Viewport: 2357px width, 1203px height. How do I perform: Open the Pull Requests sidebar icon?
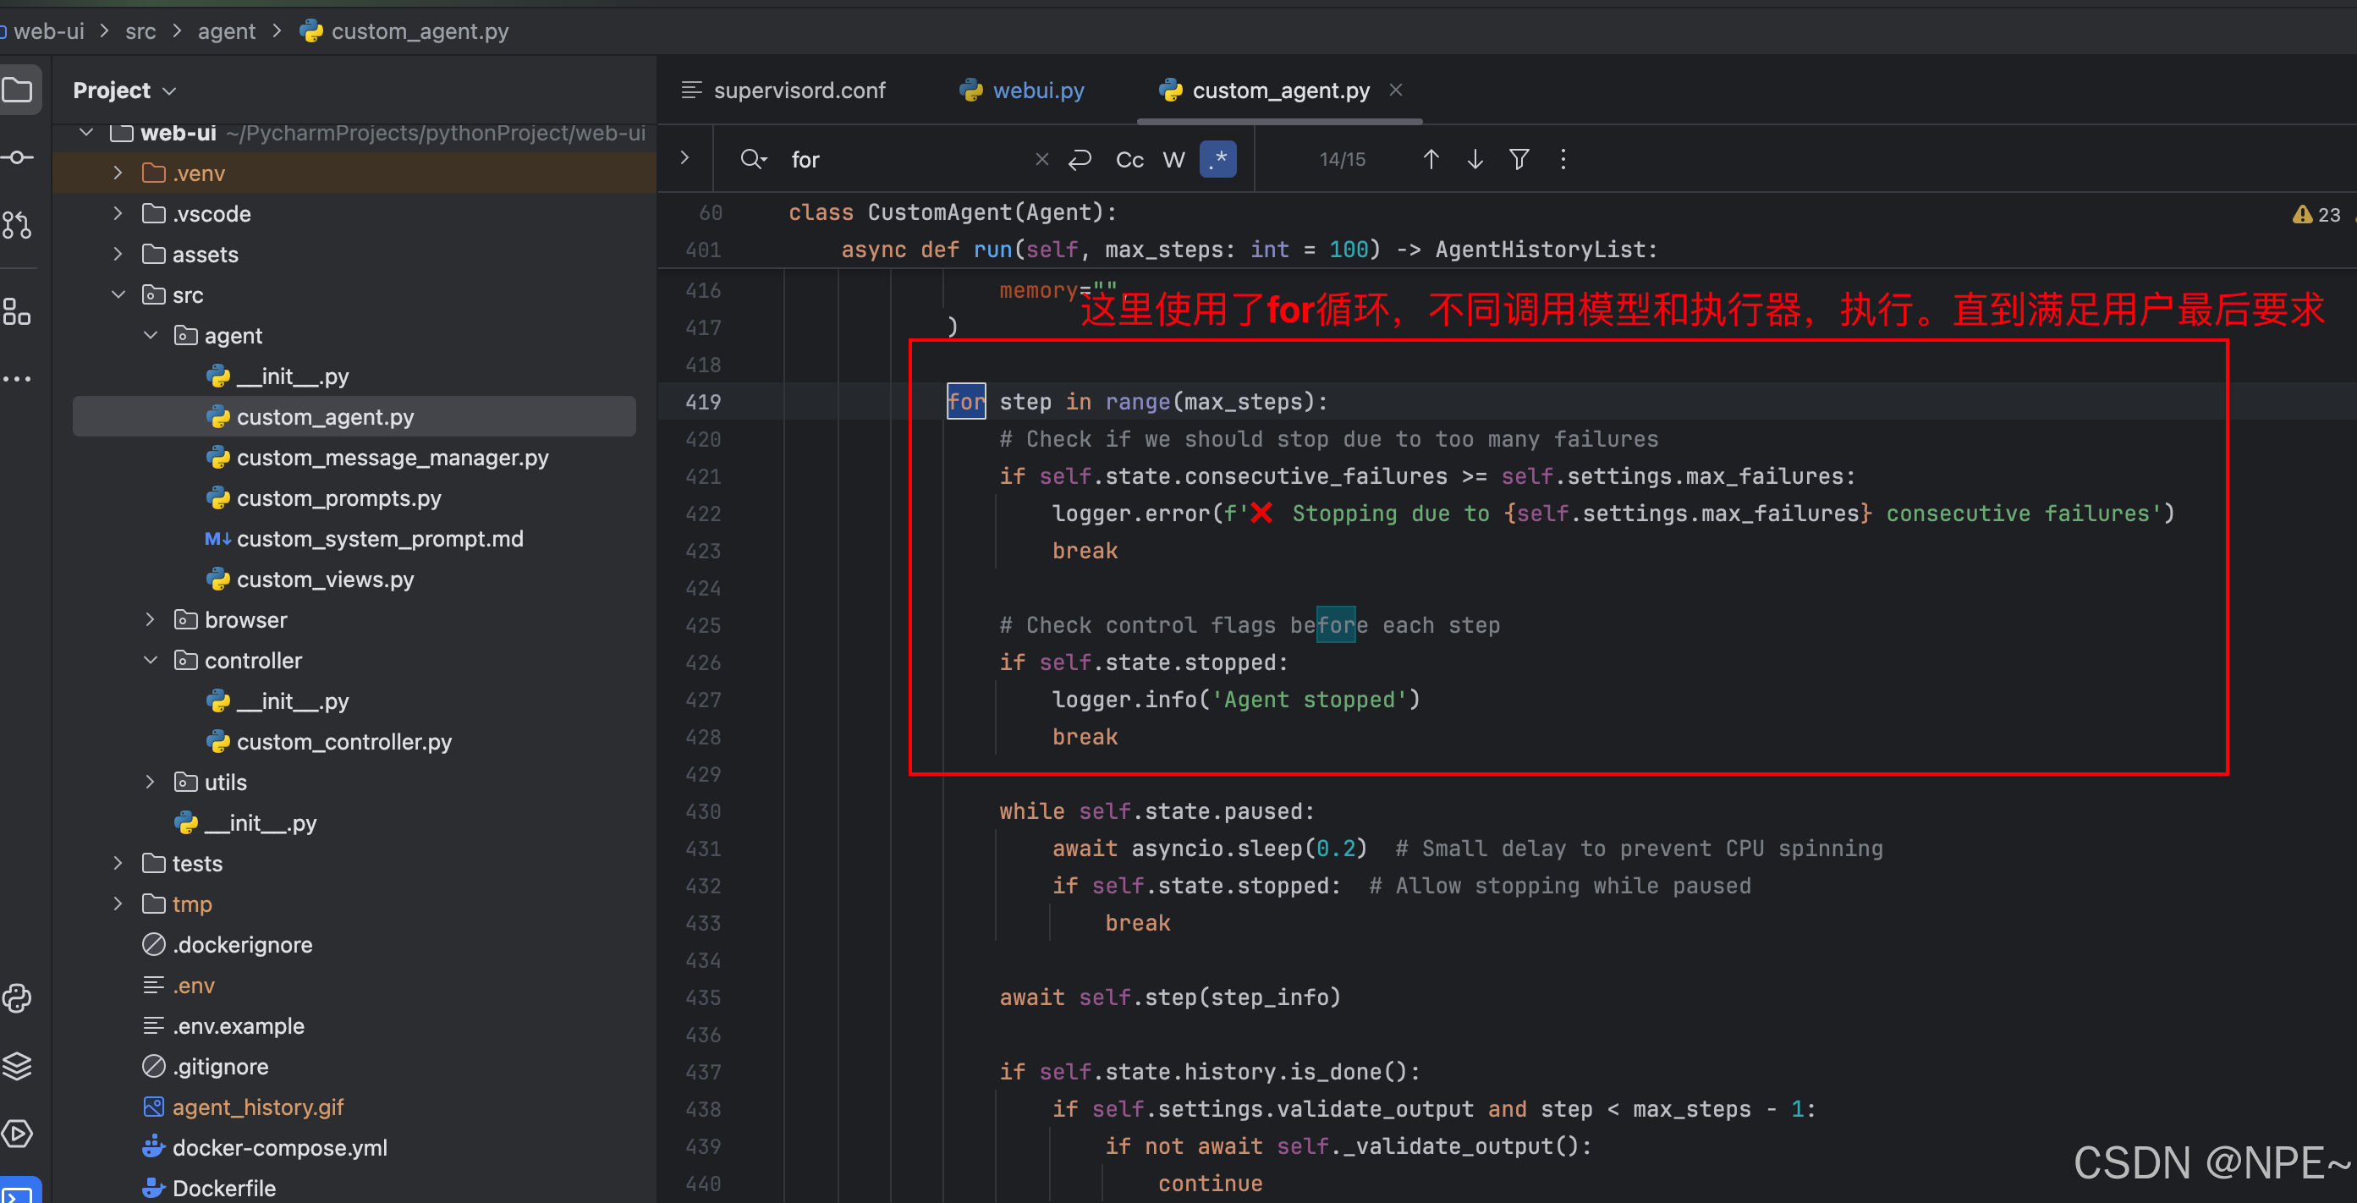click(18, 224)
